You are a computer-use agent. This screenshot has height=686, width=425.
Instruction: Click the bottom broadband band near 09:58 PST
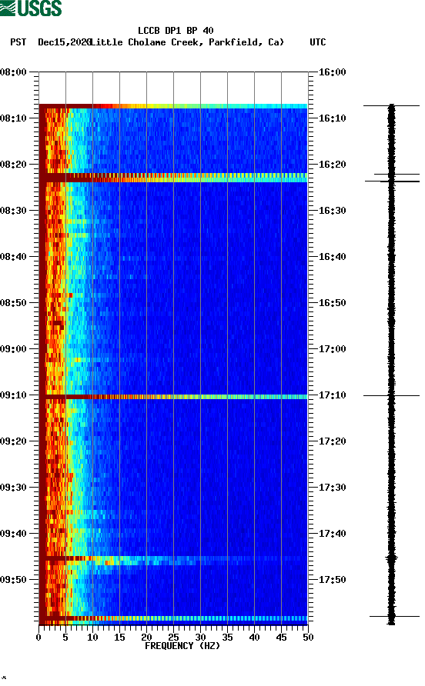tap(173, 618)
